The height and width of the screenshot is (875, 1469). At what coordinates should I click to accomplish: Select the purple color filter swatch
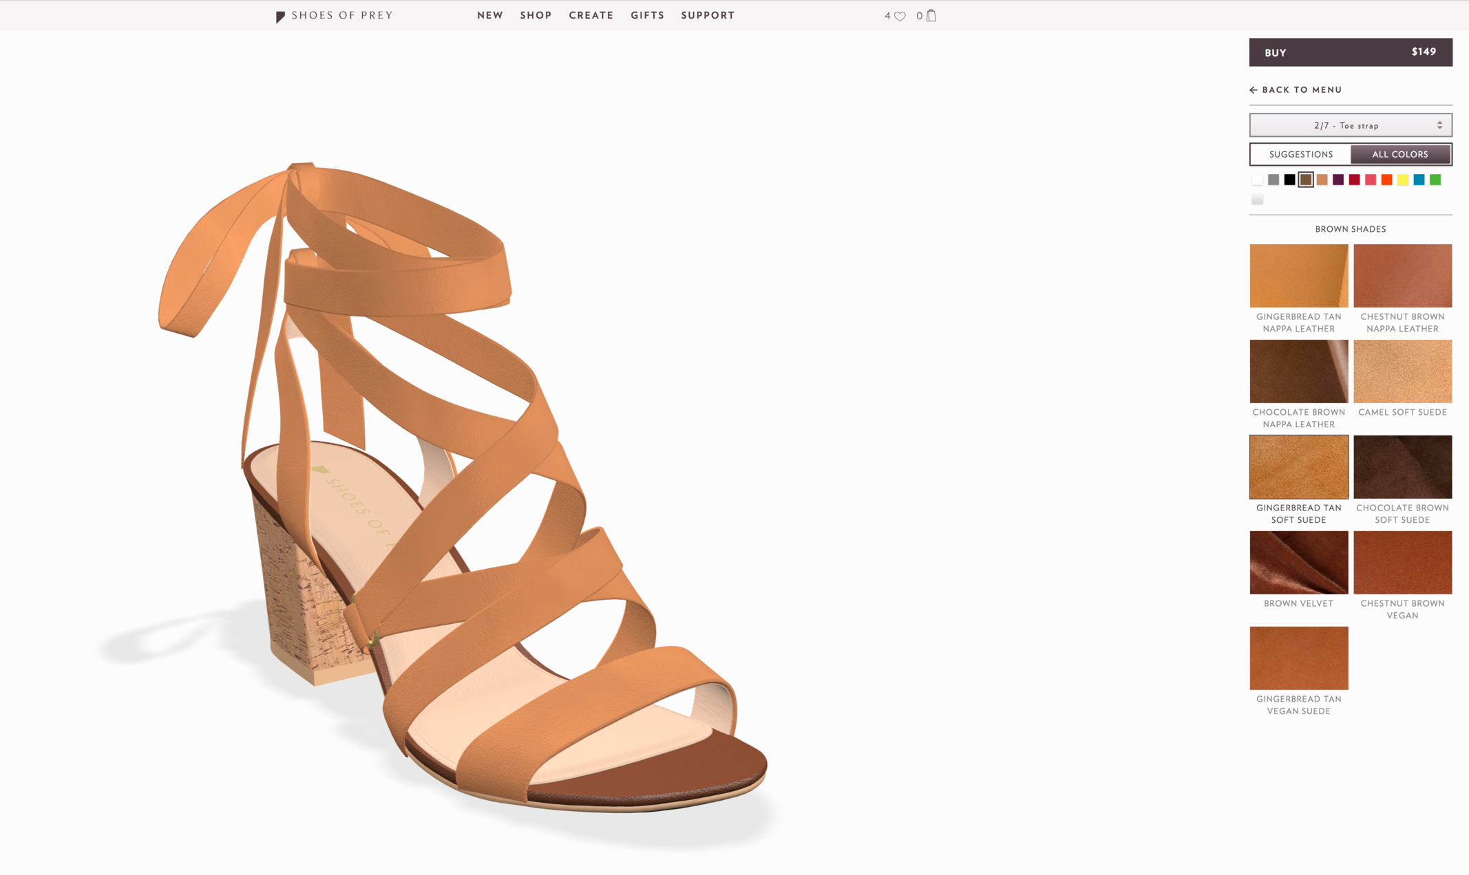pyautogui.click(x=1338, y=180)
